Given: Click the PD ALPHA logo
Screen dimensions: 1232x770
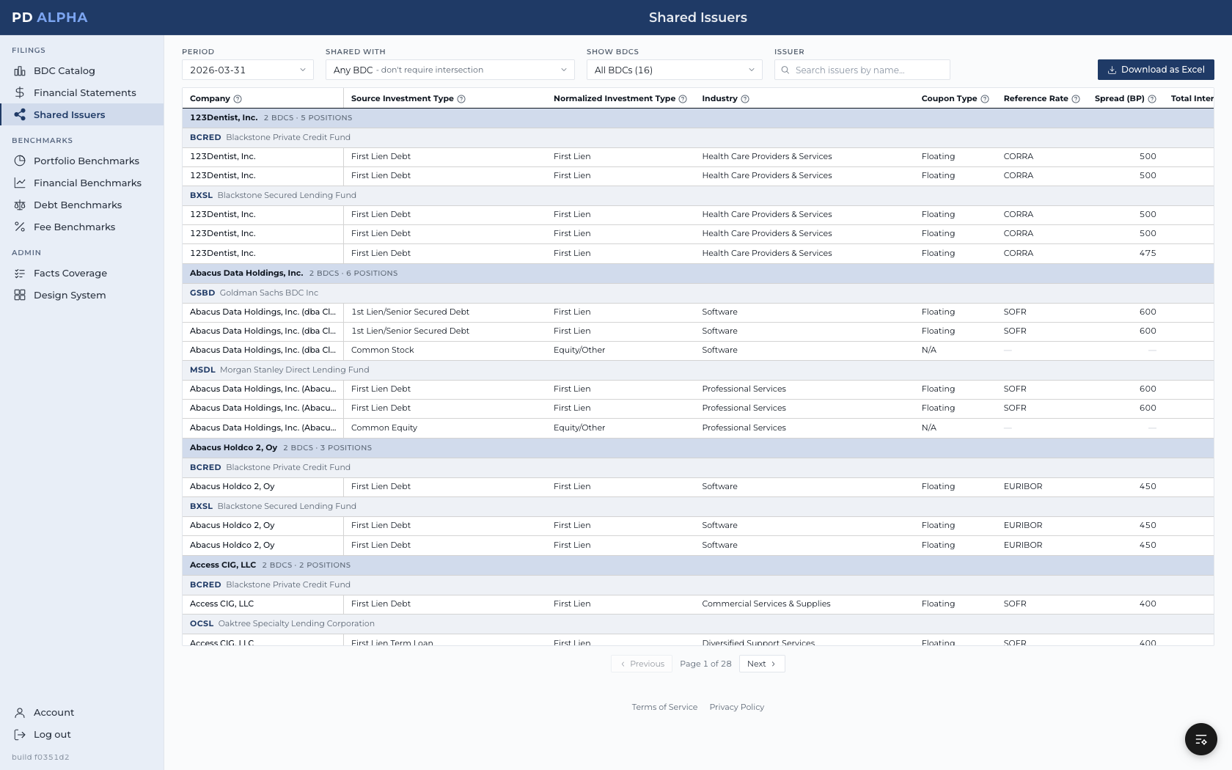Looking at the screenshot, I should tap(50, 18).
